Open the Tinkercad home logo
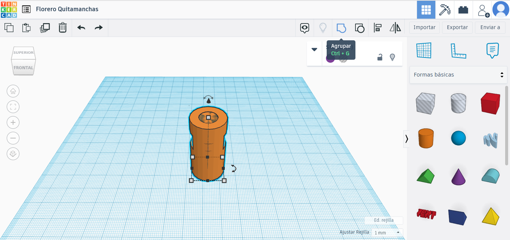 click(x=9, y=9)
